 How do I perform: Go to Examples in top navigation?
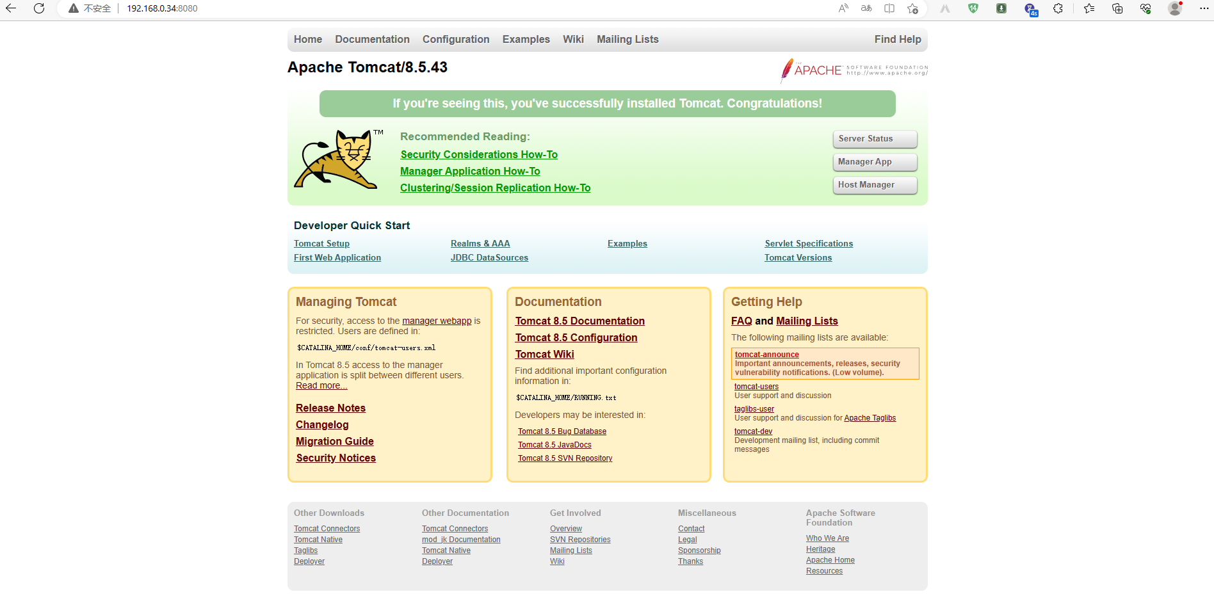(x=526, y=40)
